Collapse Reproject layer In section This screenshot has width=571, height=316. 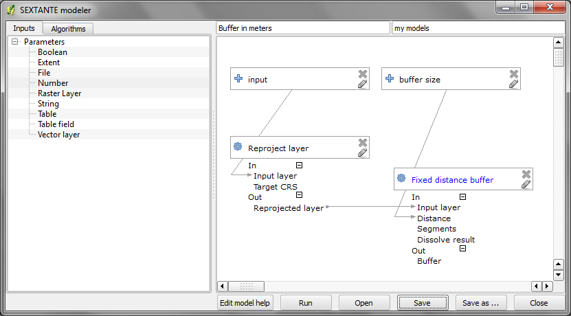pos(299,166)
